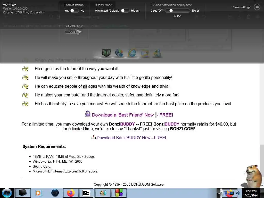Adjust the RSS notification display time slider
Image resolution: width=264 pixels, height=198 pixels.
pos(177,11)
